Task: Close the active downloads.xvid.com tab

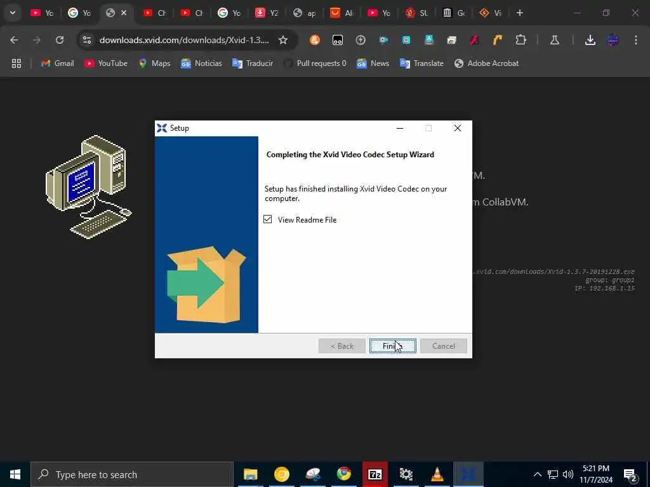Action: click(124, 13)
